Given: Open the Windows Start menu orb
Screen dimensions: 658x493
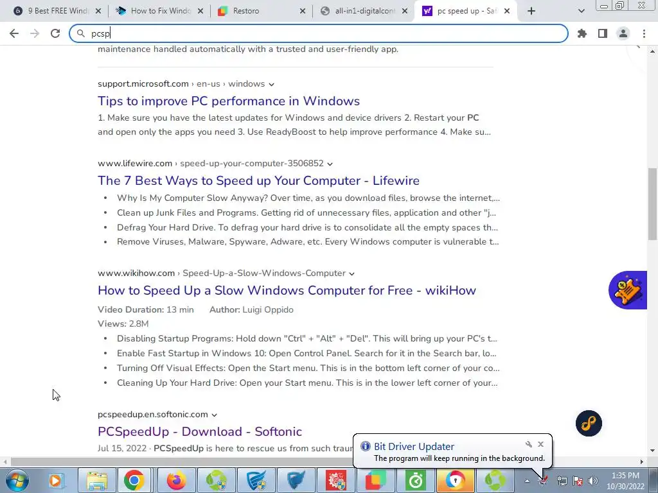Looking at the screenshot, I should 17,480.
